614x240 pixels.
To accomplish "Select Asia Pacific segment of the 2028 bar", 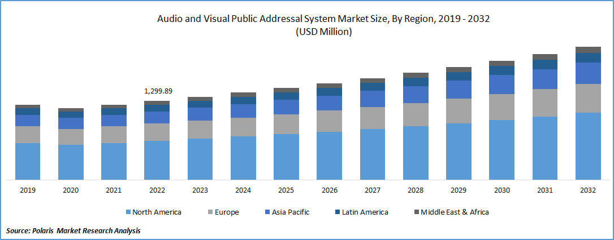I will [416, 95].
